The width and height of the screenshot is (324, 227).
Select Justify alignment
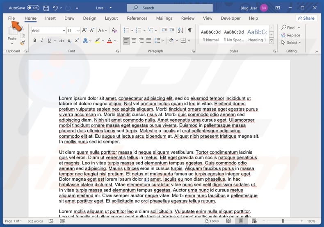tap(148, 41)
